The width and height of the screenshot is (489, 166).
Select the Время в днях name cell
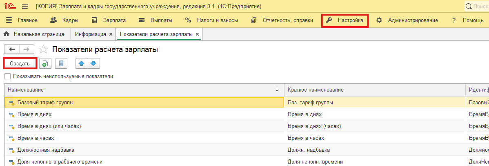(x=144, y=114)
